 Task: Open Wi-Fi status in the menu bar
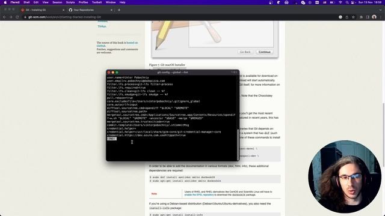[340, 2]
